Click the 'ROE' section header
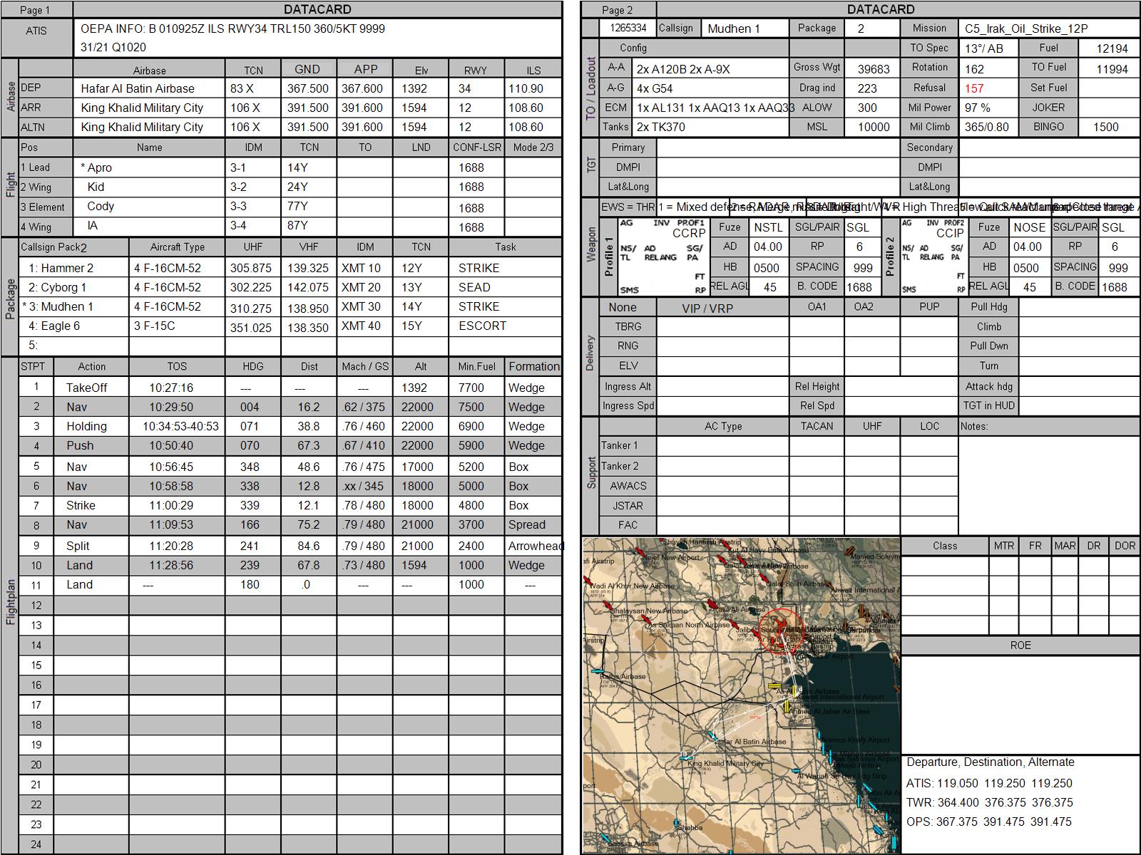This screenshot has width=1141, height=855. tap(1020, 645)
